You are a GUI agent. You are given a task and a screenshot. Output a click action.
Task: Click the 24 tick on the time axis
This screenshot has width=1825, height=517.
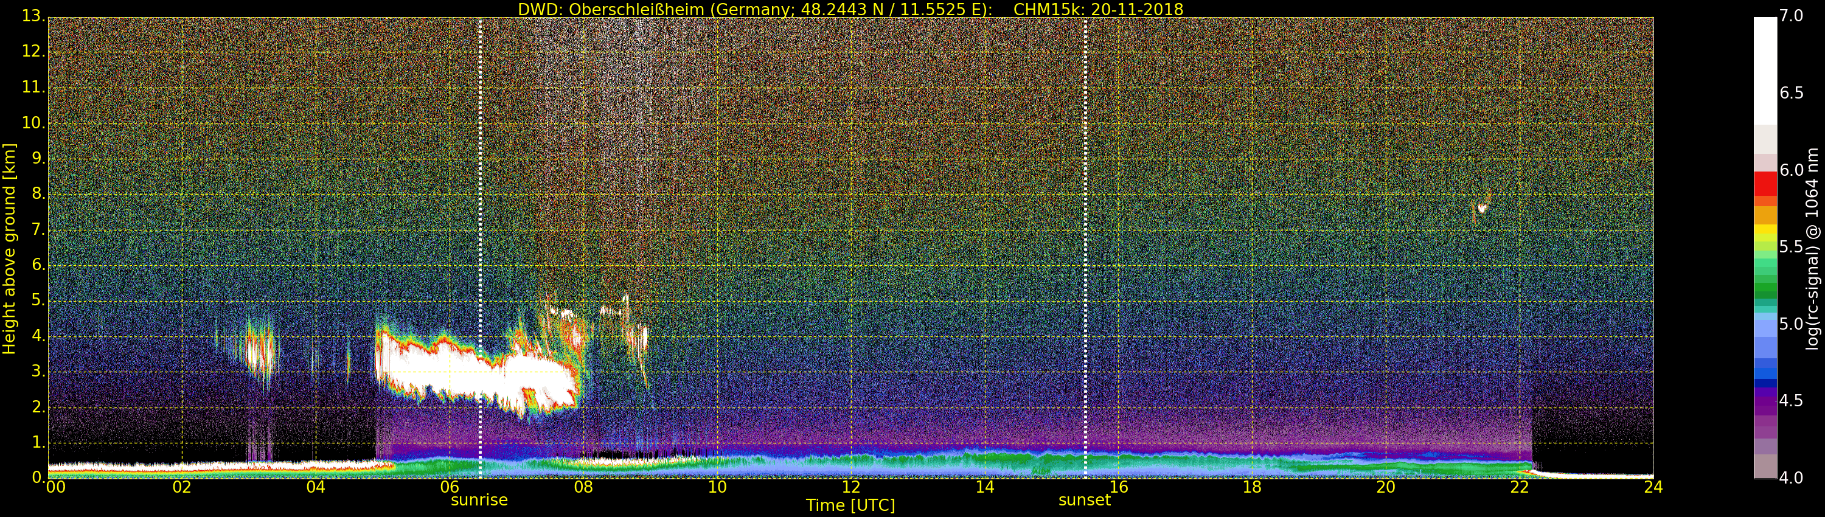tap(1653, 487)
